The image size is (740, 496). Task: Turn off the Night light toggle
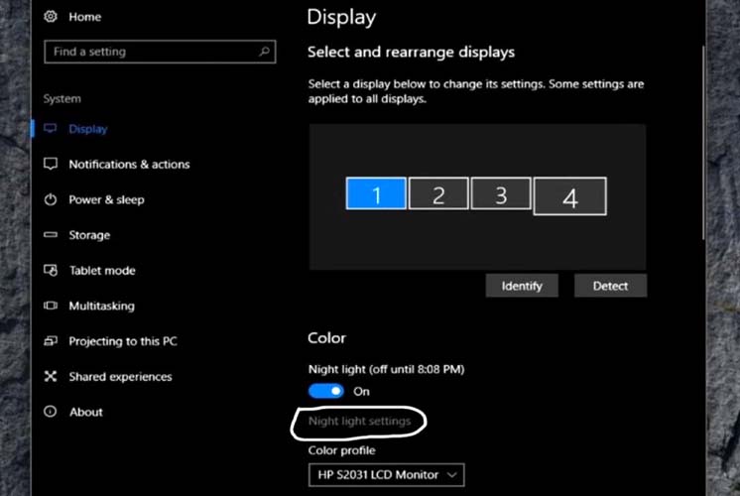pos(326,391)
